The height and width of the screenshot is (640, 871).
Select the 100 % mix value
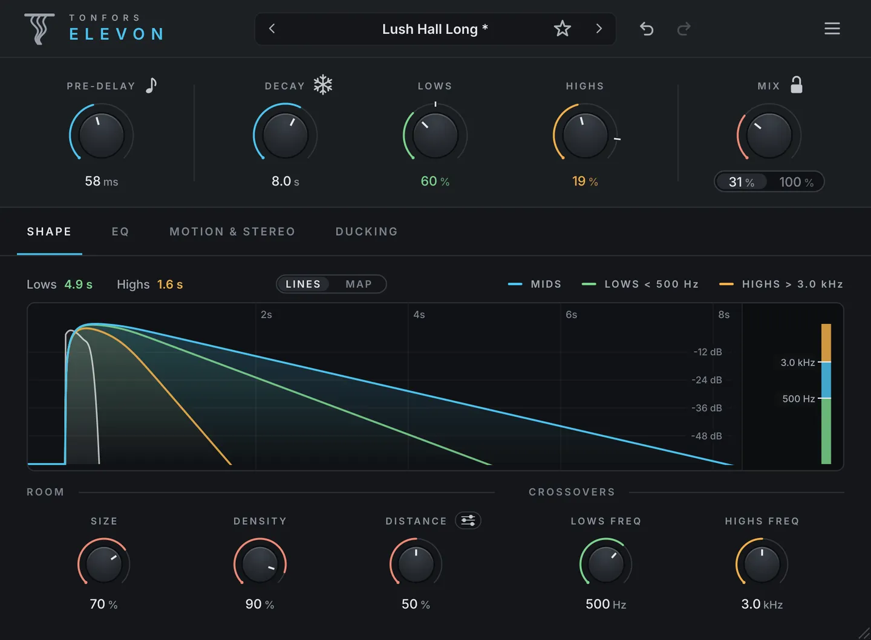click(796, 182)
